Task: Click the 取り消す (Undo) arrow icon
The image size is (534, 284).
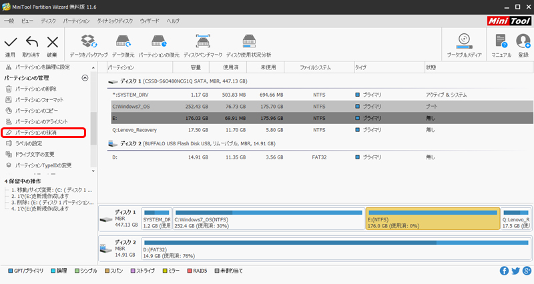Action: coord(32,42)
